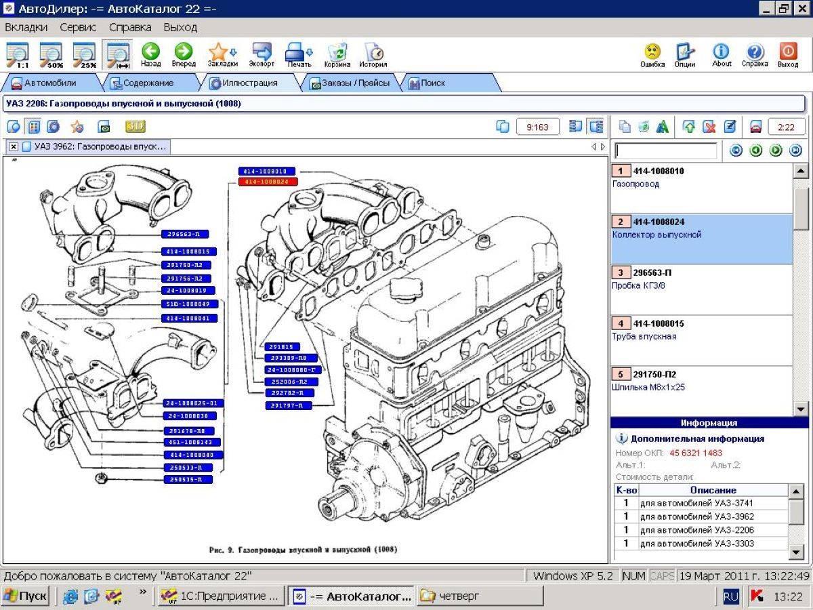Click the green binoculars search icon in parts panel
The height and width of the screenshot is (610, 813).
coord(663,127)
